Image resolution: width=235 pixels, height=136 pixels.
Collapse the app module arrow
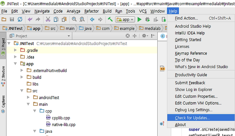click(15, 64)
